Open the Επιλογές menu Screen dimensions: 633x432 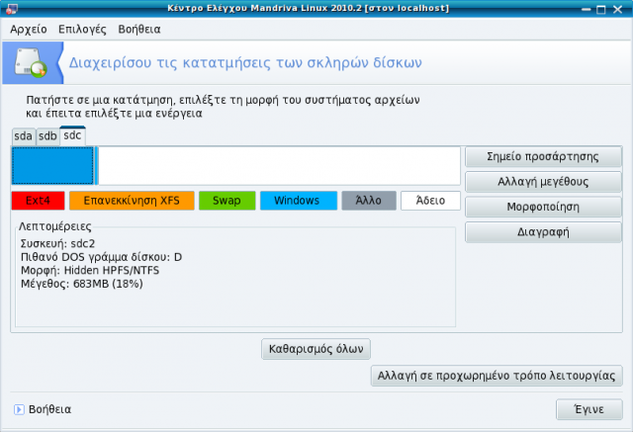[82, 29]
